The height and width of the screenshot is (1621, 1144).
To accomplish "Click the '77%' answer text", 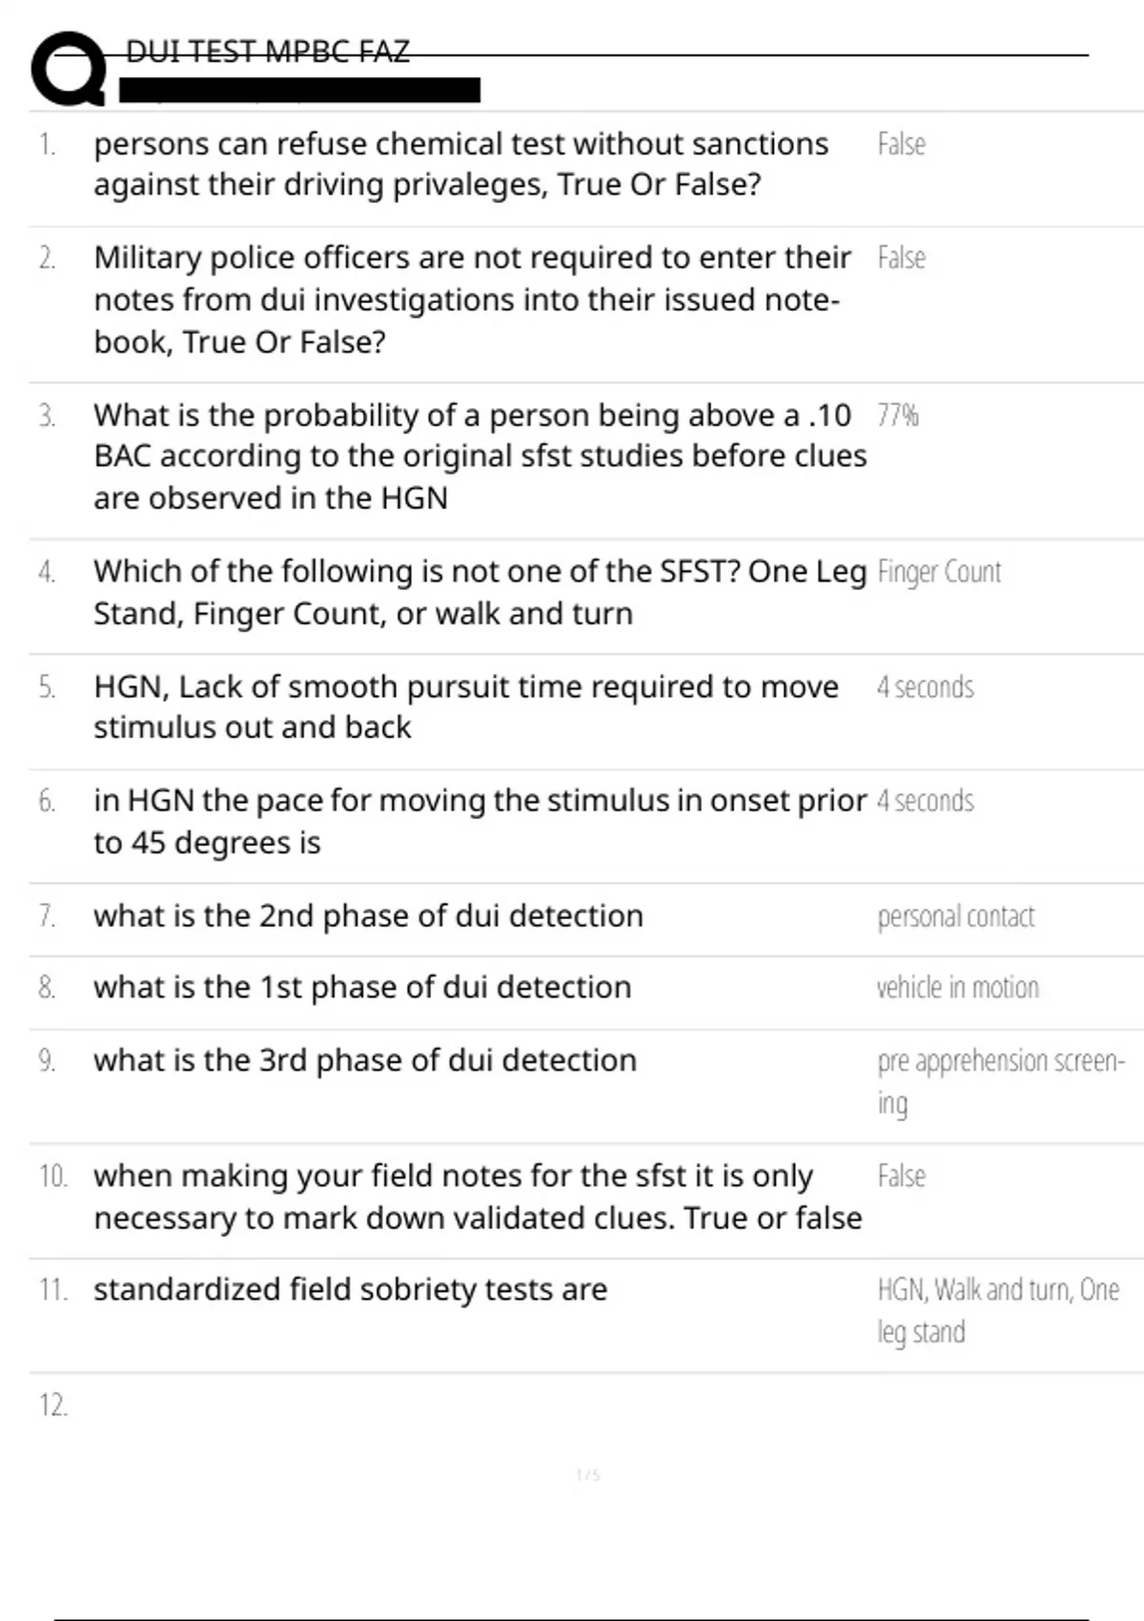I will (897, 416).
